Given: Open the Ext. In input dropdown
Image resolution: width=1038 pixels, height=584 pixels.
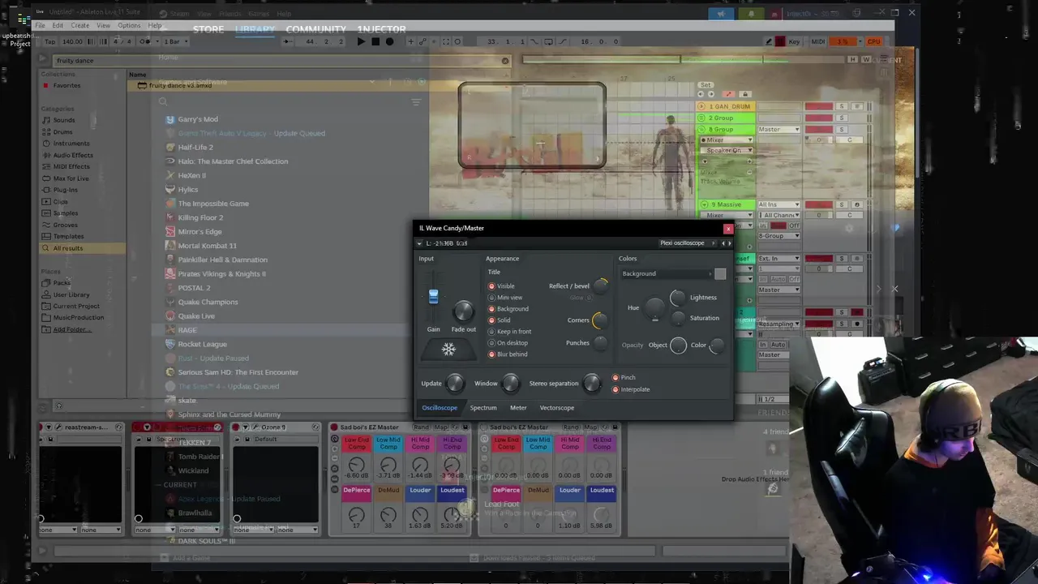Looking at the screenshot, I should (x=778, y=259).
